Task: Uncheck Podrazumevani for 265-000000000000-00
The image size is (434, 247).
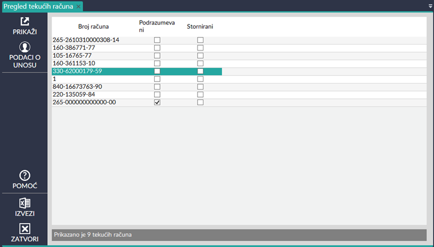Action: (157, 103)
